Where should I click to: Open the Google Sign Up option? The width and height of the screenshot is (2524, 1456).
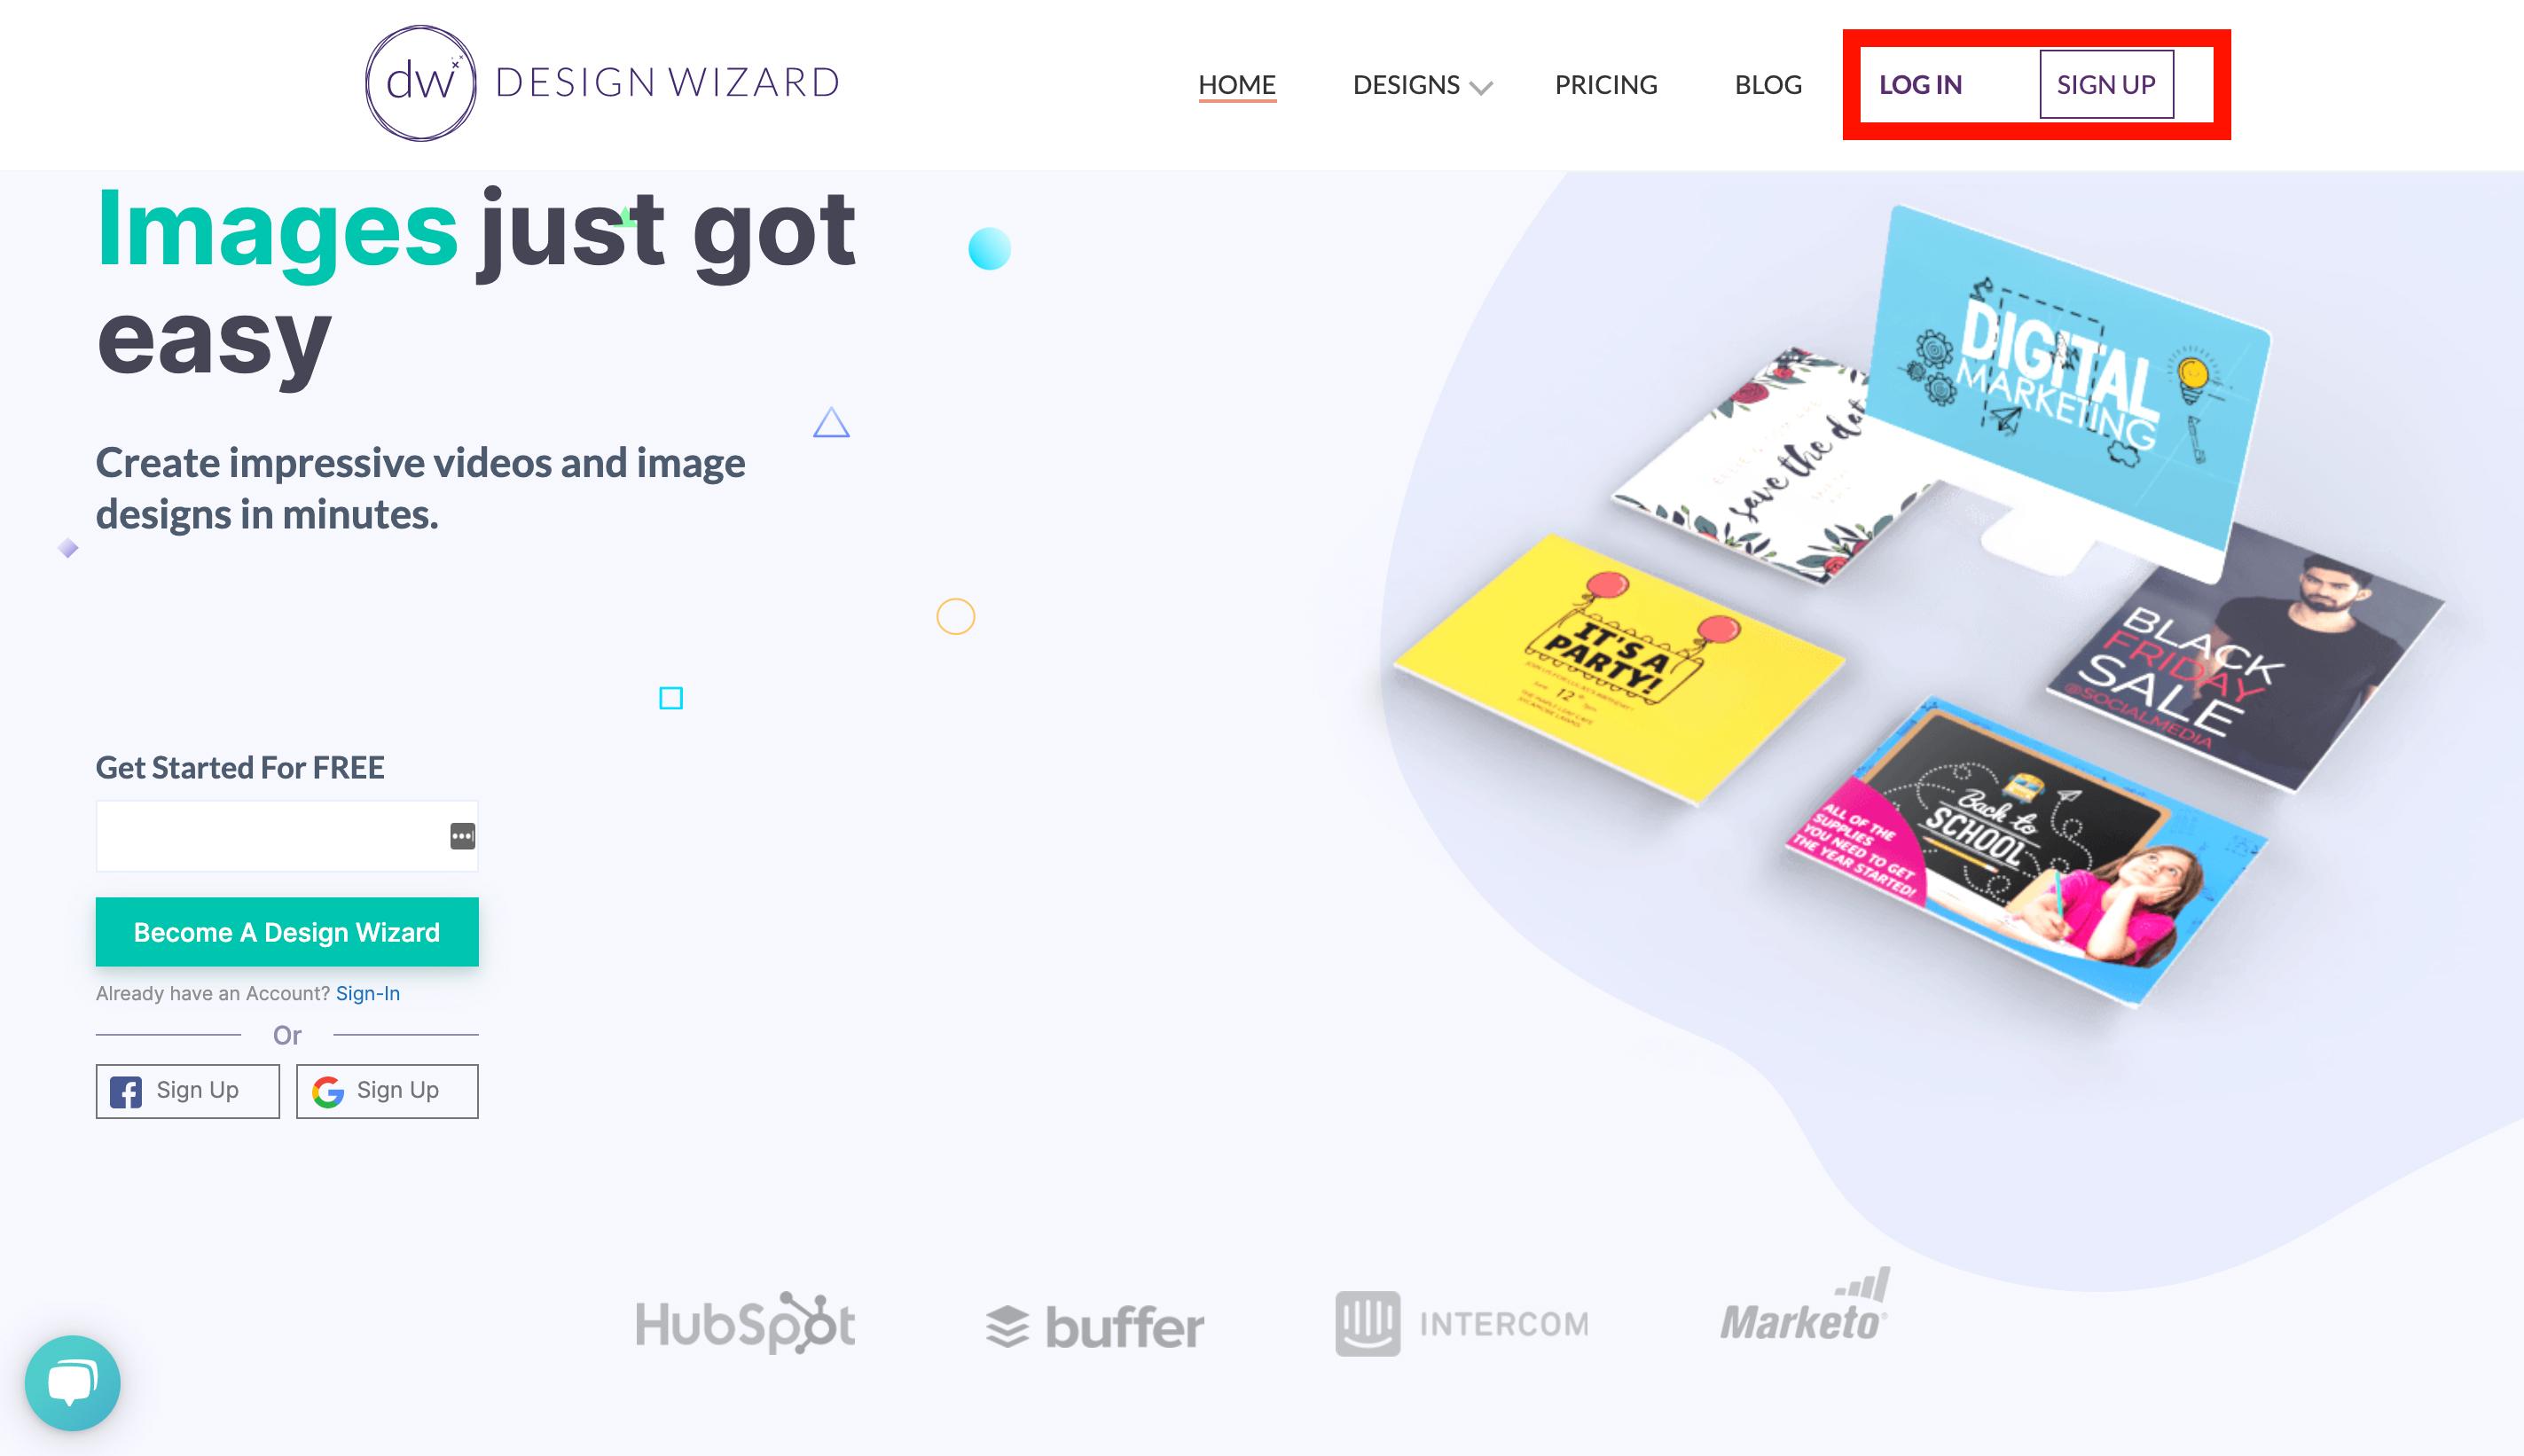coord(385,1091)
